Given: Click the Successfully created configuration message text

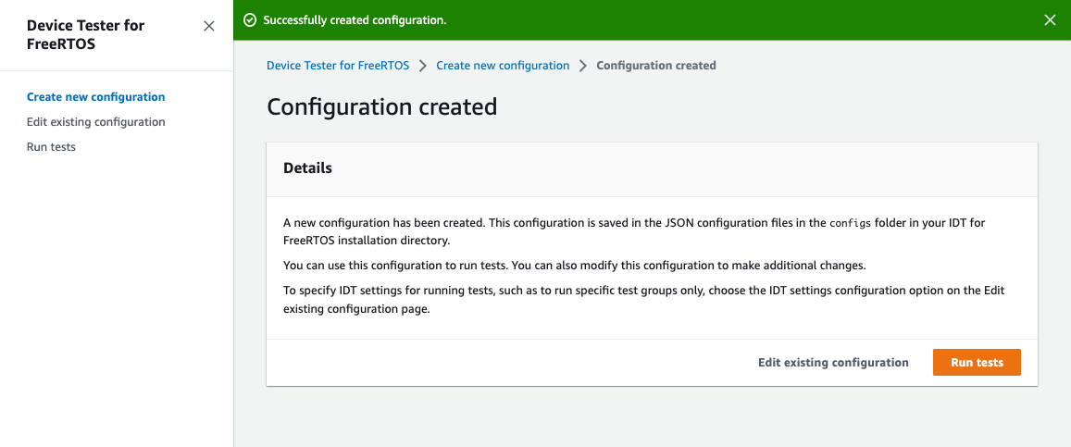Looking at the screenshot, I should pos(355,19).
